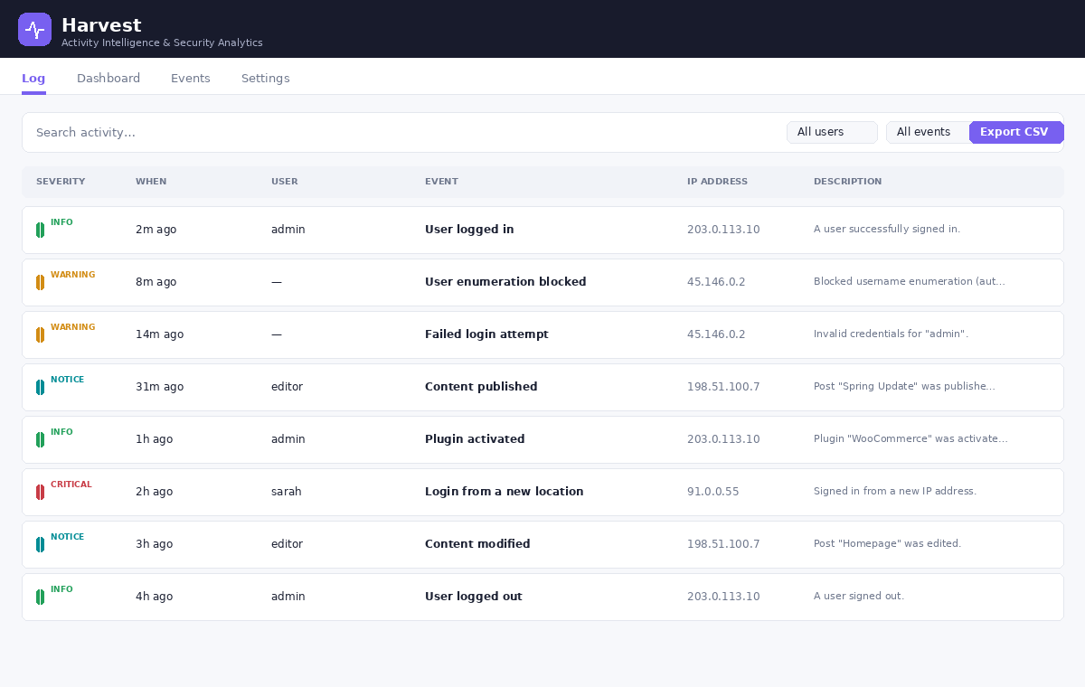The image size is (1085, 687).
Task: Switch to the Log tab
Action: tap(33, 79)
